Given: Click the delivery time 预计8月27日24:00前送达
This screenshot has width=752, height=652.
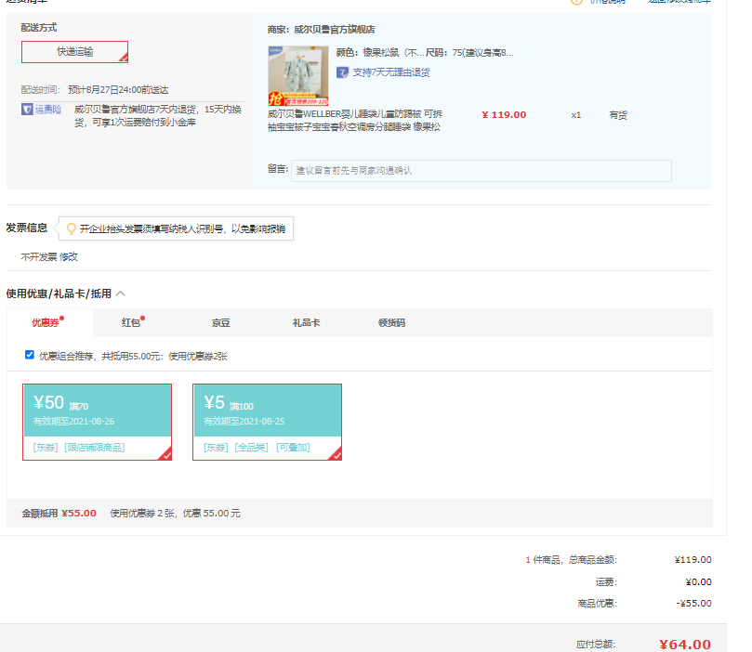Looking at the screenshot, I should point(118,90).
